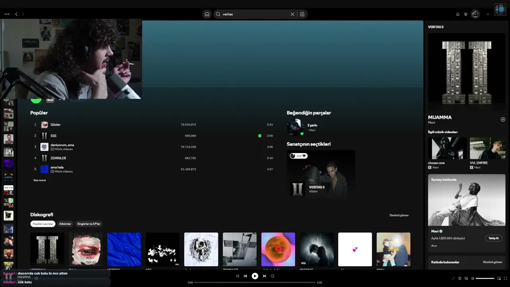Skip to the next track
The width and height of the screenshot is (510, 287).
point(264,276)
